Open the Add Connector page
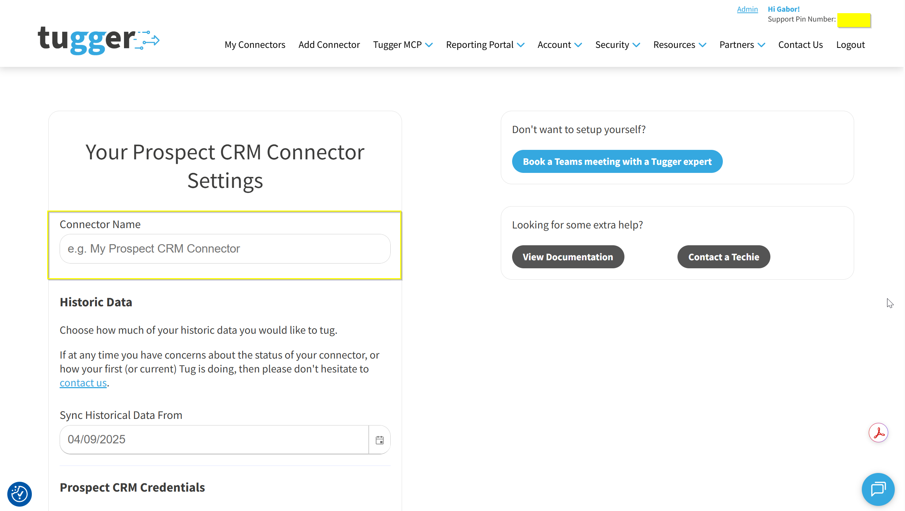905x511 pixels. 329,45
